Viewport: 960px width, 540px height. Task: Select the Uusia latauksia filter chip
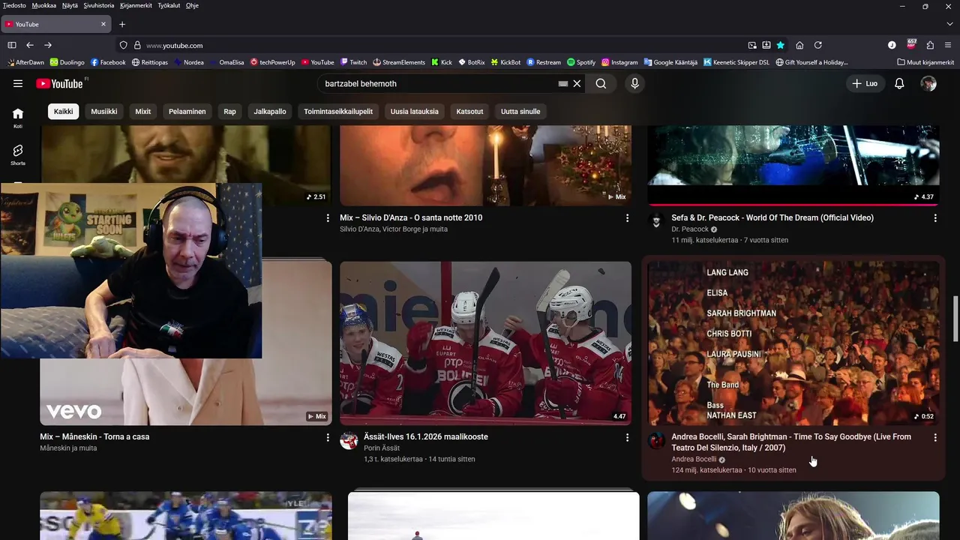tap(415, 112)
